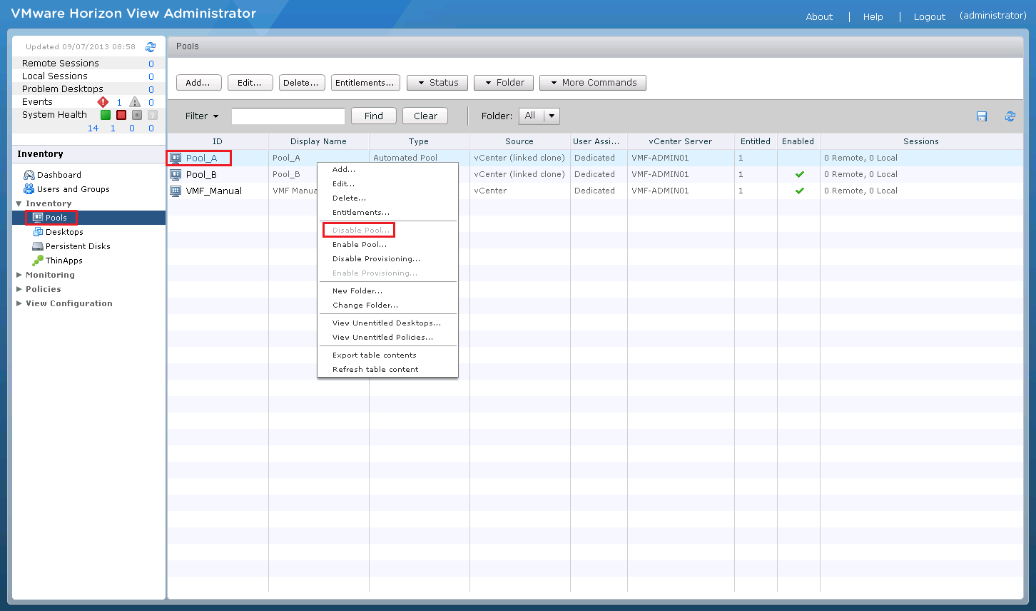
Task: Click the red System Health status icon
Action: pos(121,115)
